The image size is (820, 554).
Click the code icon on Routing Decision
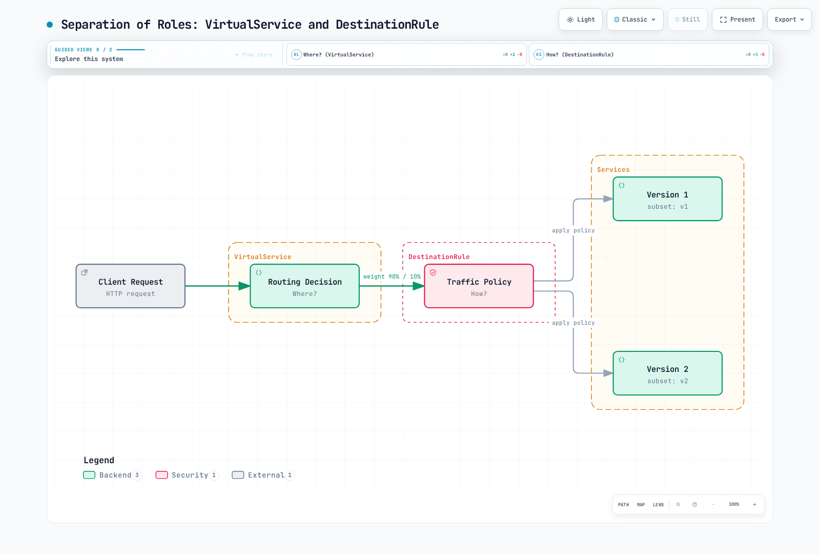[x=259, y=272]
